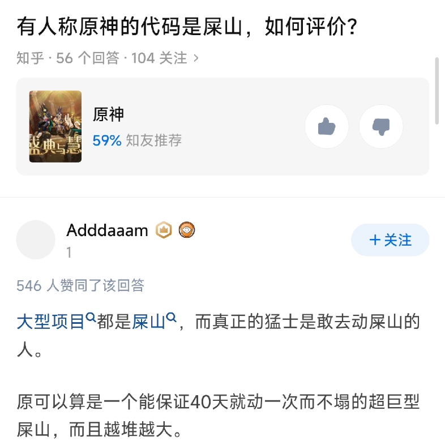
Task: Open the blue 屎山 keyword link
Action: click(x=148, y=322)
